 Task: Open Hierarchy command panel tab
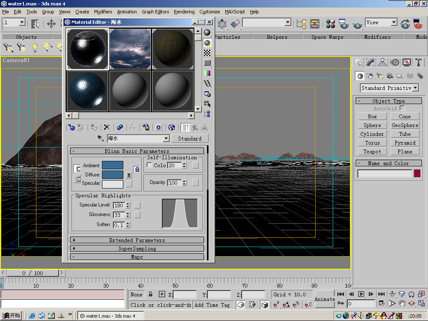(382, 63)
